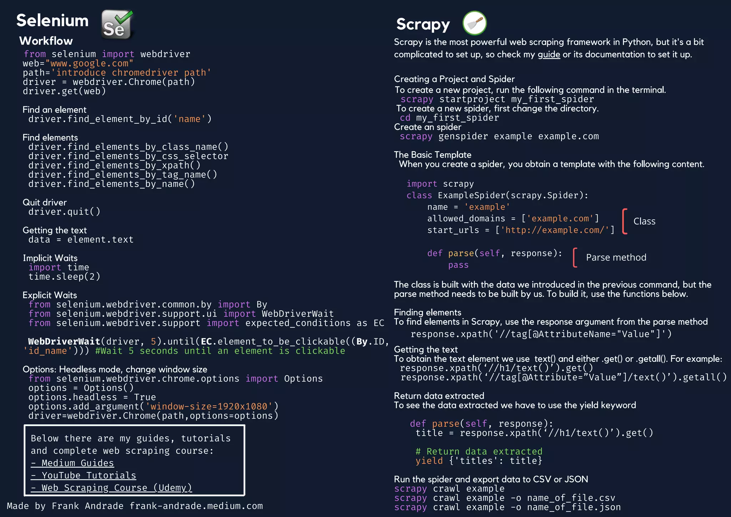This screenshot has height=517, width=731.
Task: Click the green wait comment text
Action: [x=220, y=351]
